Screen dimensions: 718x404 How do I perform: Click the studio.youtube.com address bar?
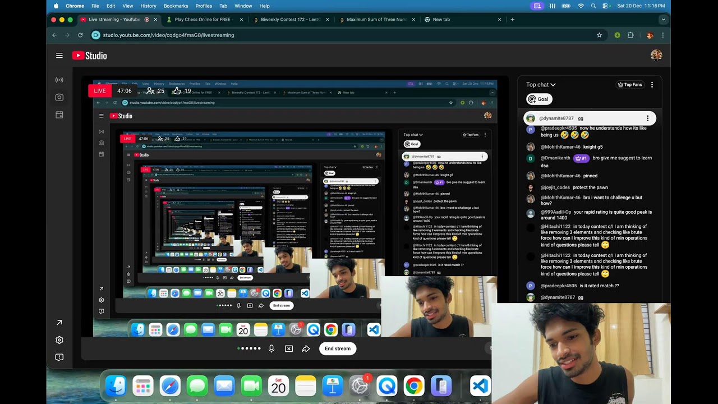[348, 35]
